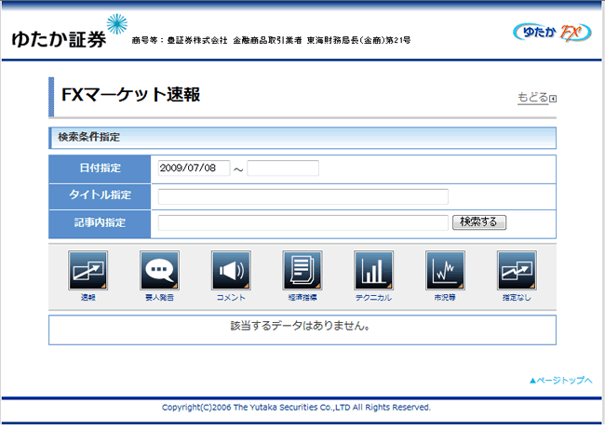The image size is (605, 430).
Task: Go back using the もどる link
Action: point(532,98)
